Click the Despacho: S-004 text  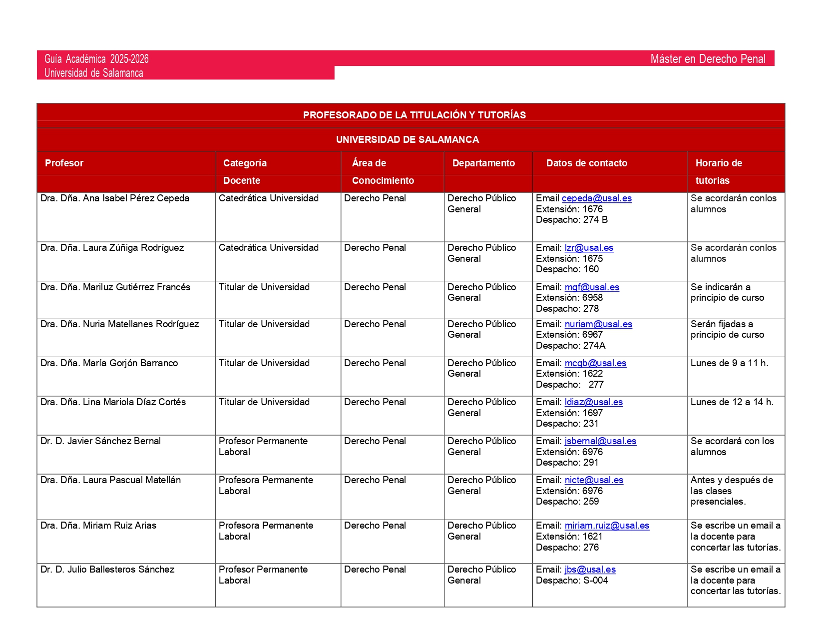pyautogui.click(x=572, y=581)
